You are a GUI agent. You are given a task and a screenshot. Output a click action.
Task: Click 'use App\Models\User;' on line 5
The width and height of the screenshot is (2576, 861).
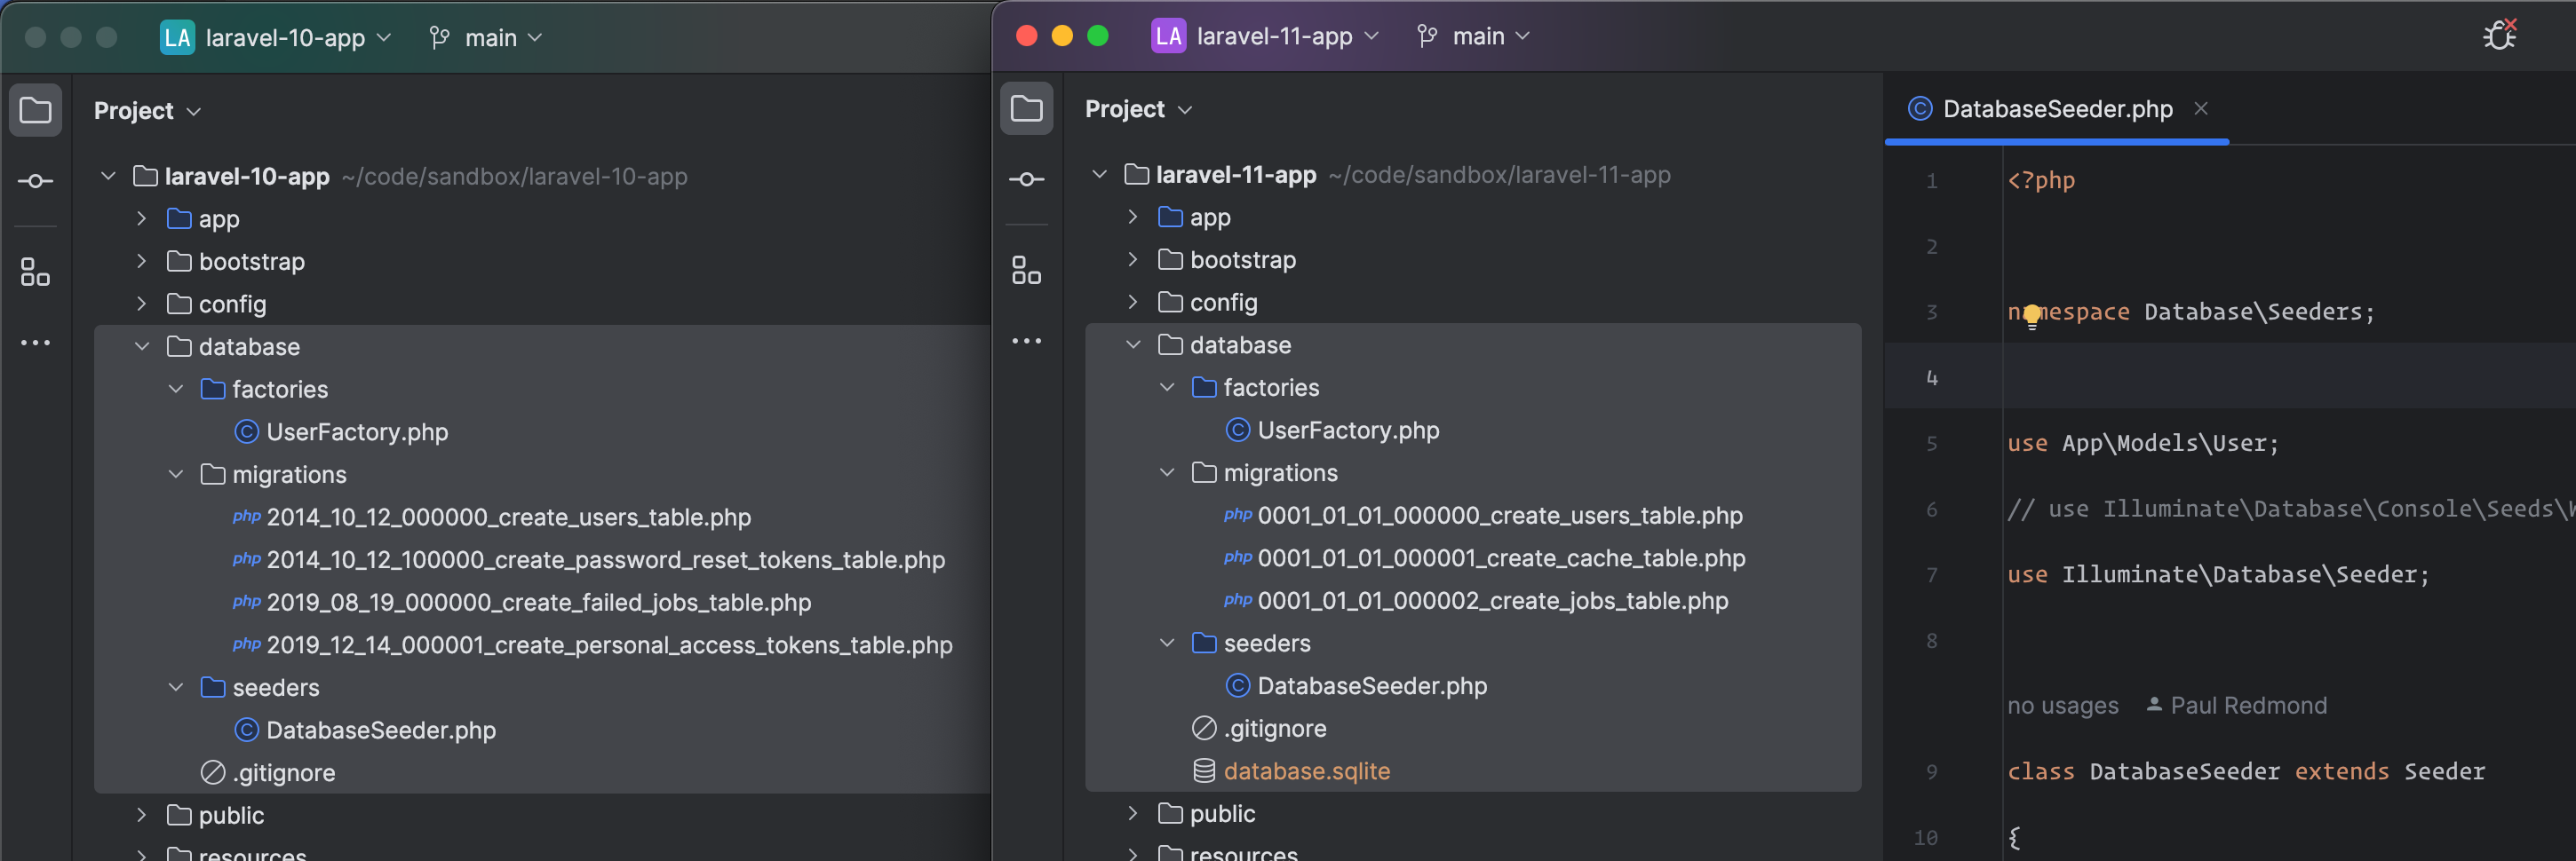[2142, 444]
